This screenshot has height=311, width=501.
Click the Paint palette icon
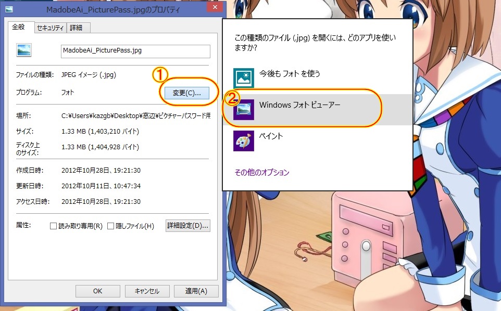[x=244, y=140]
